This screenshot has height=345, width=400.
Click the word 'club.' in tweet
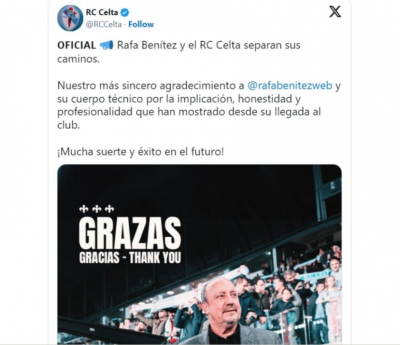pyautogui.click(x=68, y=125)
